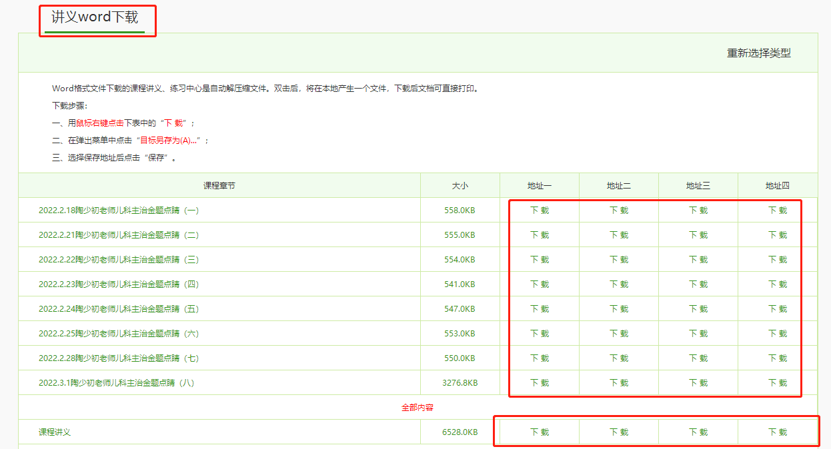
Task: Download lecture (八) from 地址一
Action: pos(540,383)
